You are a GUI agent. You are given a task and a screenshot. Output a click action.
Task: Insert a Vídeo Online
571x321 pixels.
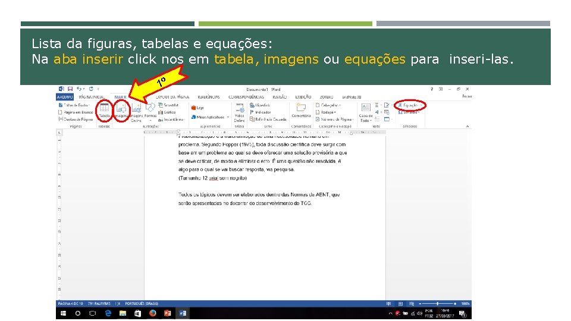point(239,113)
